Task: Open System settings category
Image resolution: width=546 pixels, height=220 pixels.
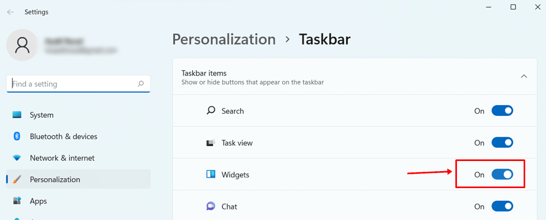Action: tap(42, 115)
